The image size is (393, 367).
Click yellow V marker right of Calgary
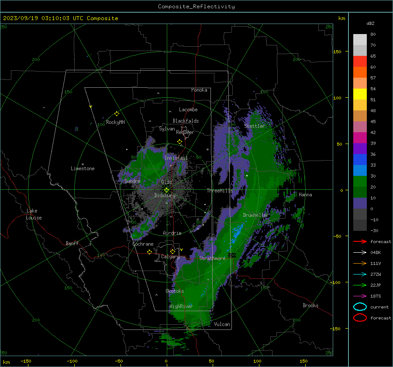tap(181, 250)
